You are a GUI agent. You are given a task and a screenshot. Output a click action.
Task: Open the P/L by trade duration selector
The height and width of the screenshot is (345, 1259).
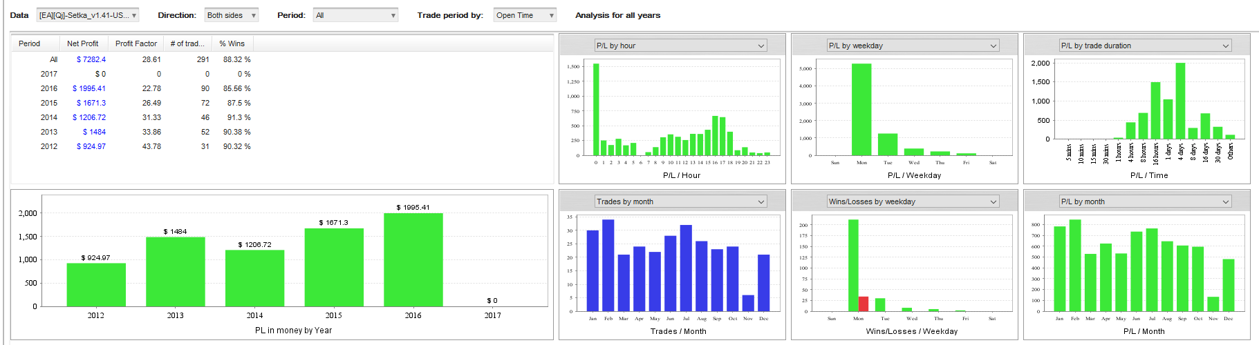[1145, 46]
